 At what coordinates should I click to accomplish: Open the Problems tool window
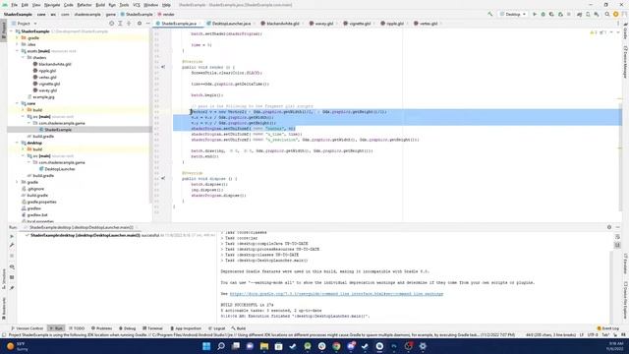point(101,328)
